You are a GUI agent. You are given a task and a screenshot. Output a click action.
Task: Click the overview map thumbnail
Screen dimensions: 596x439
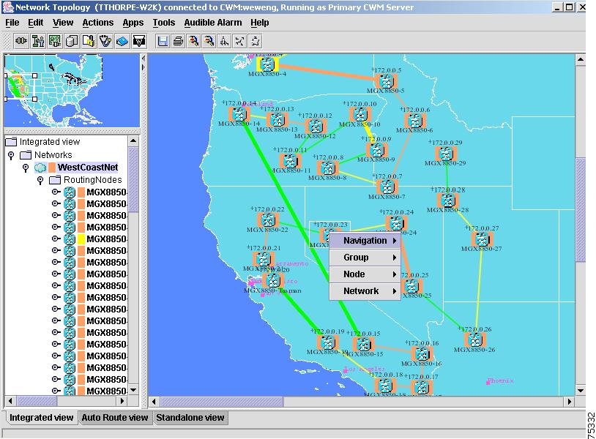pos(72,91)
